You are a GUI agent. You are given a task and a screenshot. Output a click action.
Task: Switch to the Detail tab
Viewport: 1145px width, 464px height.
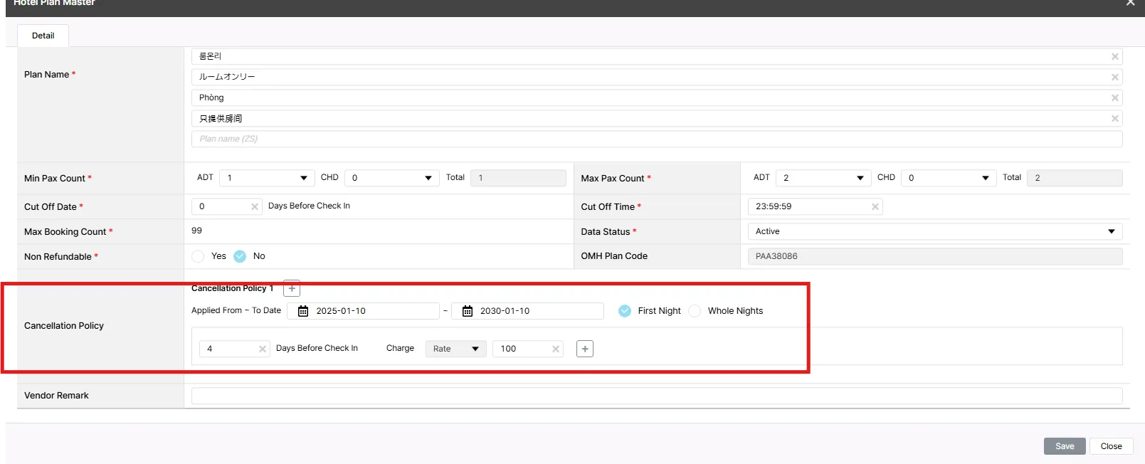(43, 36)
